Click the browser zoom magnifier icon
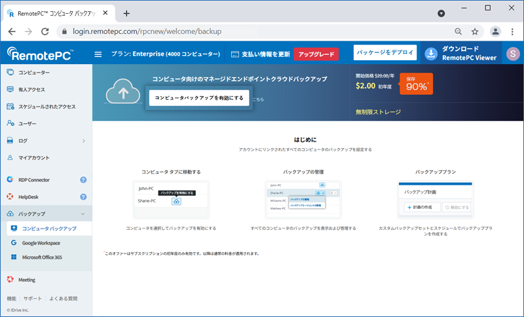 [x=458, y=31]
